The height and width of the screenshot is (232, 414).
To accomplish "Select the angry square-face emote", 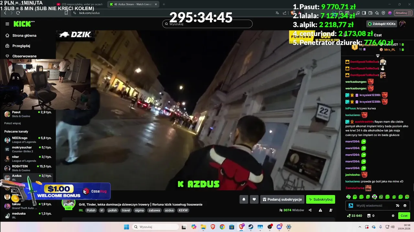I will [381, 197].
